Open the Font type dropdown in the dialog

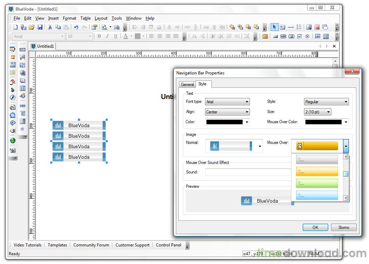[248, 101]
